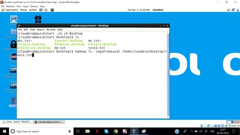Select the gift box desktop icon
240x135 pixels.
tap(38, 19)
